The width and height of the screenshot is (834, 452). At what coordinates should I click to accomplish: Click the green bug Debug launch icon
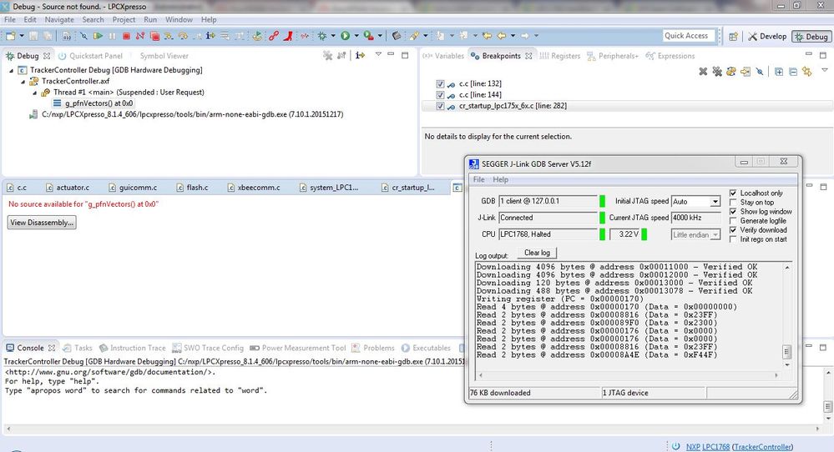pos(321,36)
